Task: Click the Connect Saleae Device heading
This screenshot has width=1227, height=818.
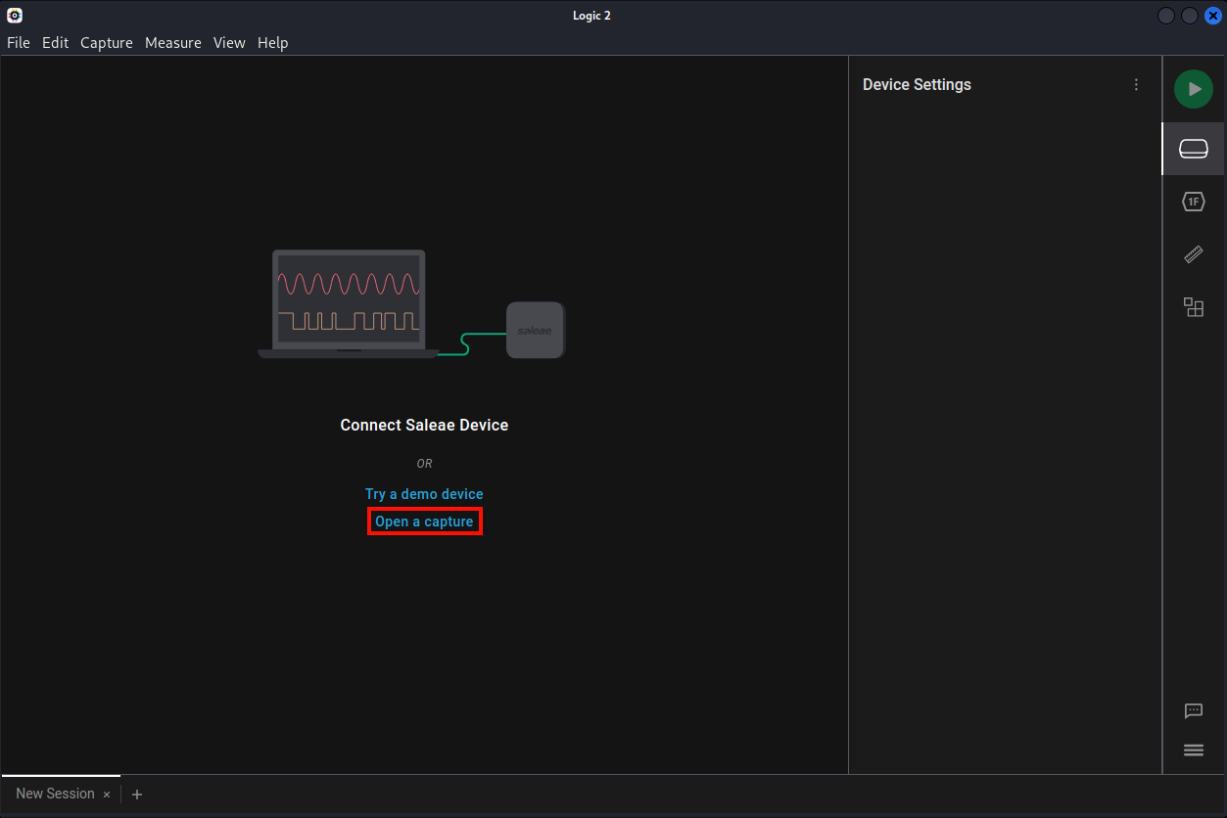Action: pyautogui.click(x=424, y=425)
